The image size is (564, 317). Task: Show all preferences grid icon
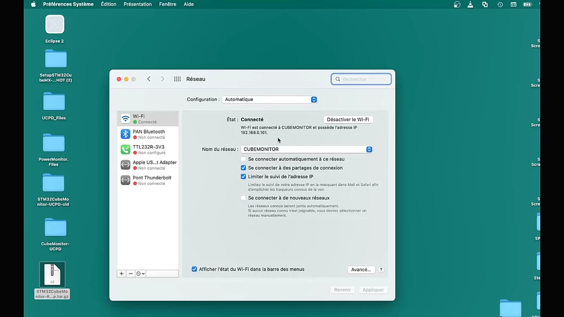(x=177, y=79)
